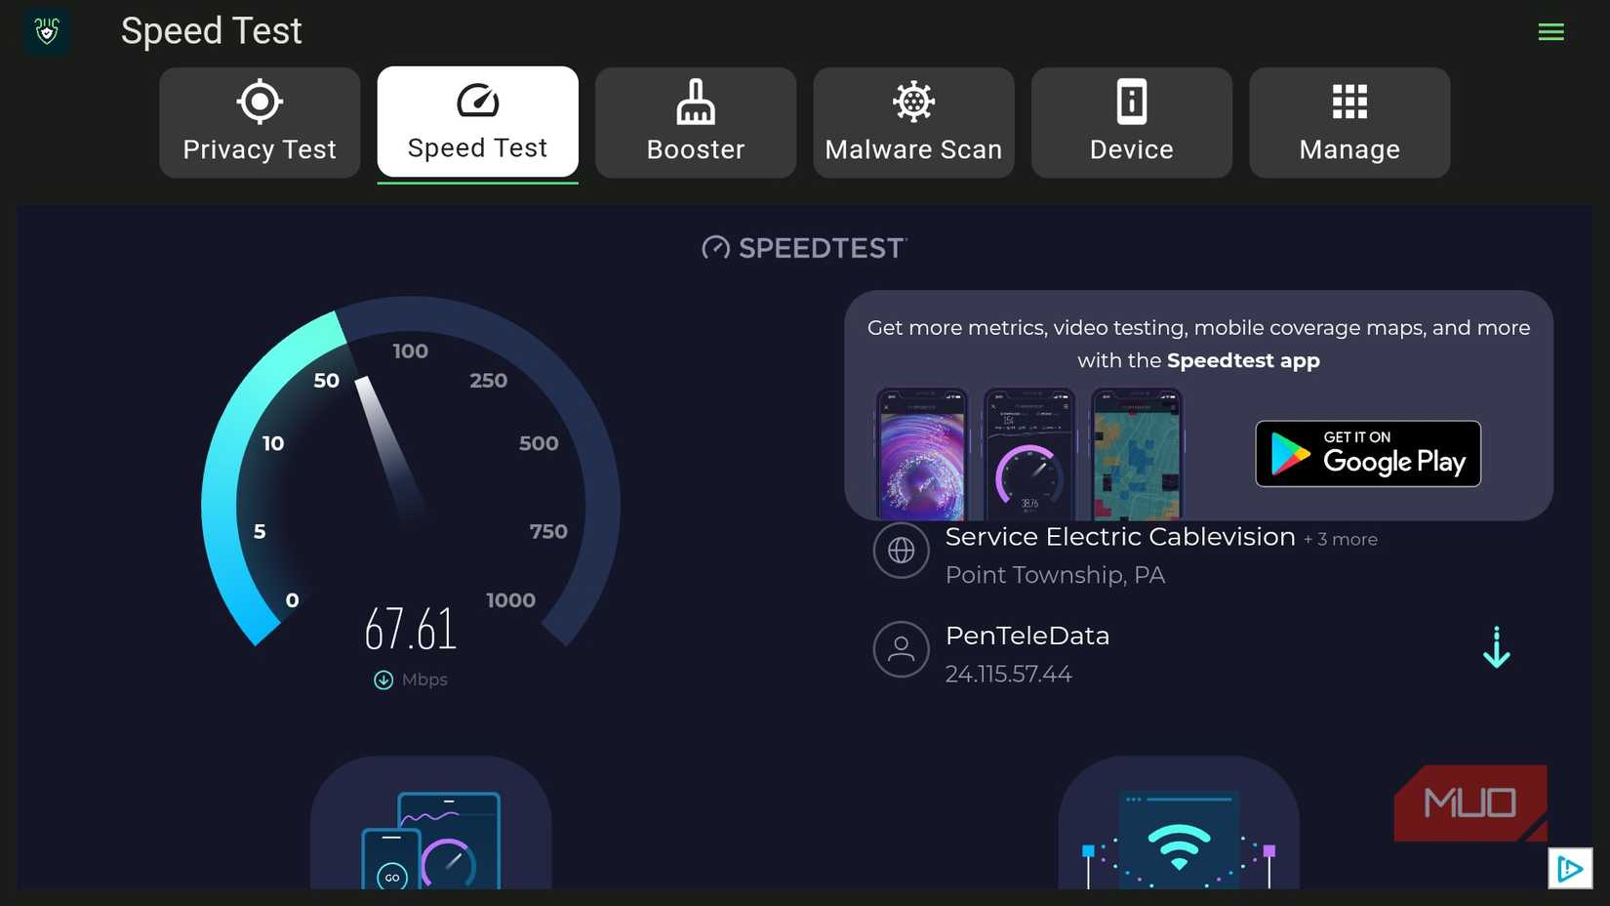This screenshot has width=1610, height=906.
Task: Click the Get It On Google Play badge
Action: (1367, 453)
